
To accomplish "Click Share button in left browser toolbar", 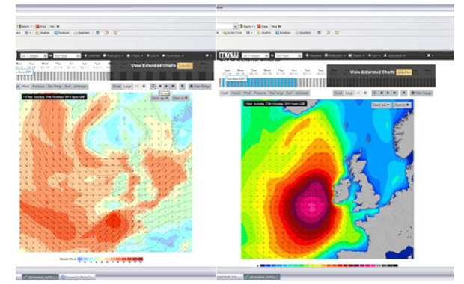I will click(41, 26).
